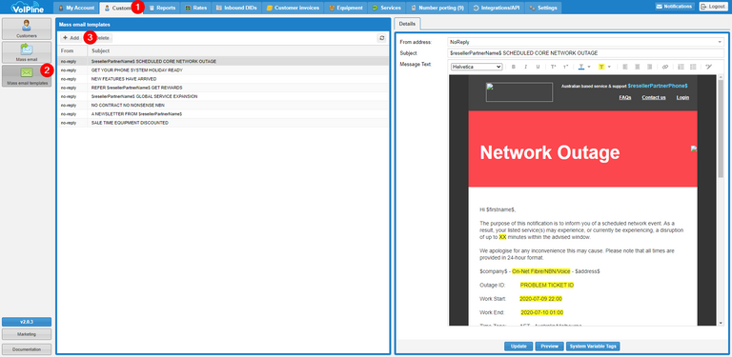Refresh the mass email templates list
This screenshot has width=732, height=357.
[x=382, y=38]
